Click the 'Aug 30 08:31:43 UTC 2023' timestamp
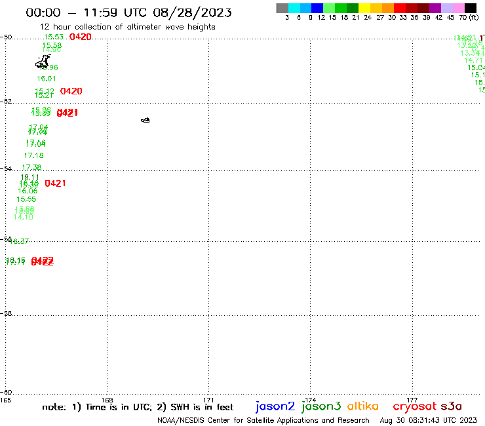The width and height of the screenshot is (485, 426). pos(429,420)
